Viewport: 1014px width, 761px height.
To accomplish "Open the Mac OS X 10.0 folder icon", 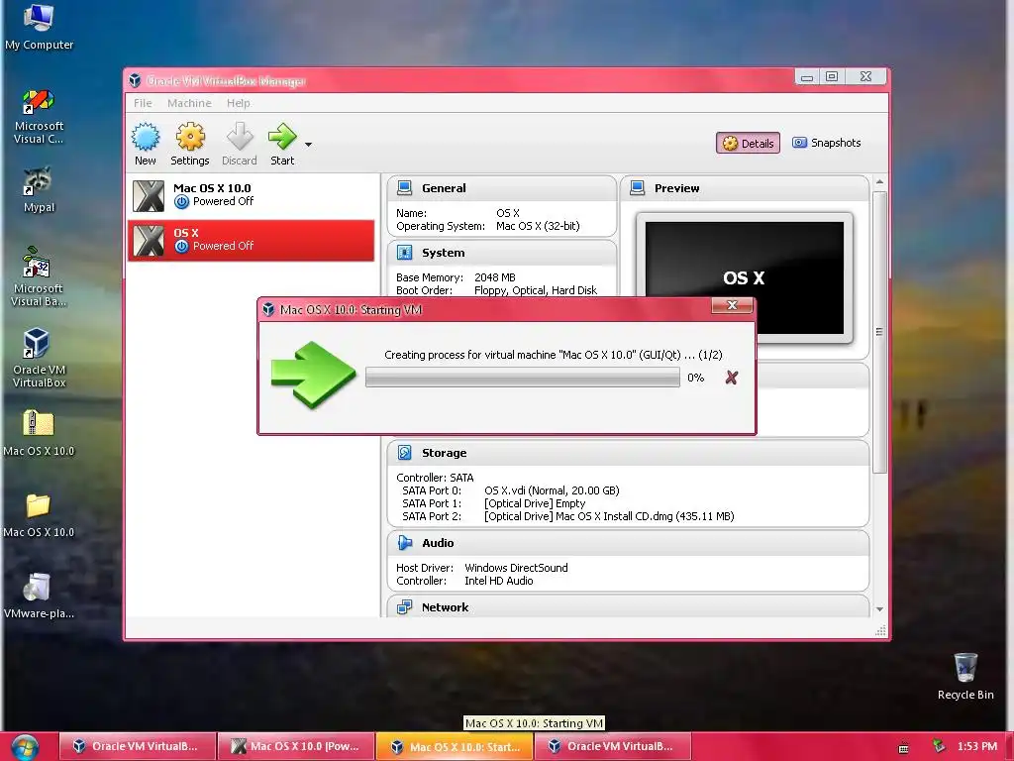I will pos(39,514).
